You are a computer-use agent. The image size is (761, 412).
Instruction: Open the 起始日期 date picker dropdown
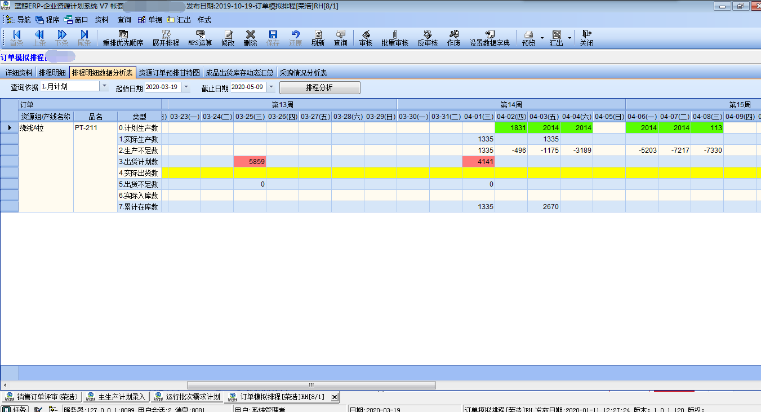(186, 87)
